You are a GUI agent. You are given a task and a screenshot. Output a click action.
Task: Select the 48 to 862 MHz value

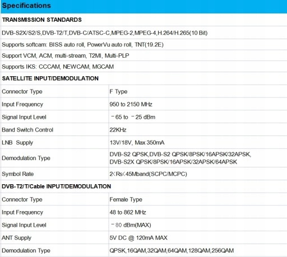(128, 212)
